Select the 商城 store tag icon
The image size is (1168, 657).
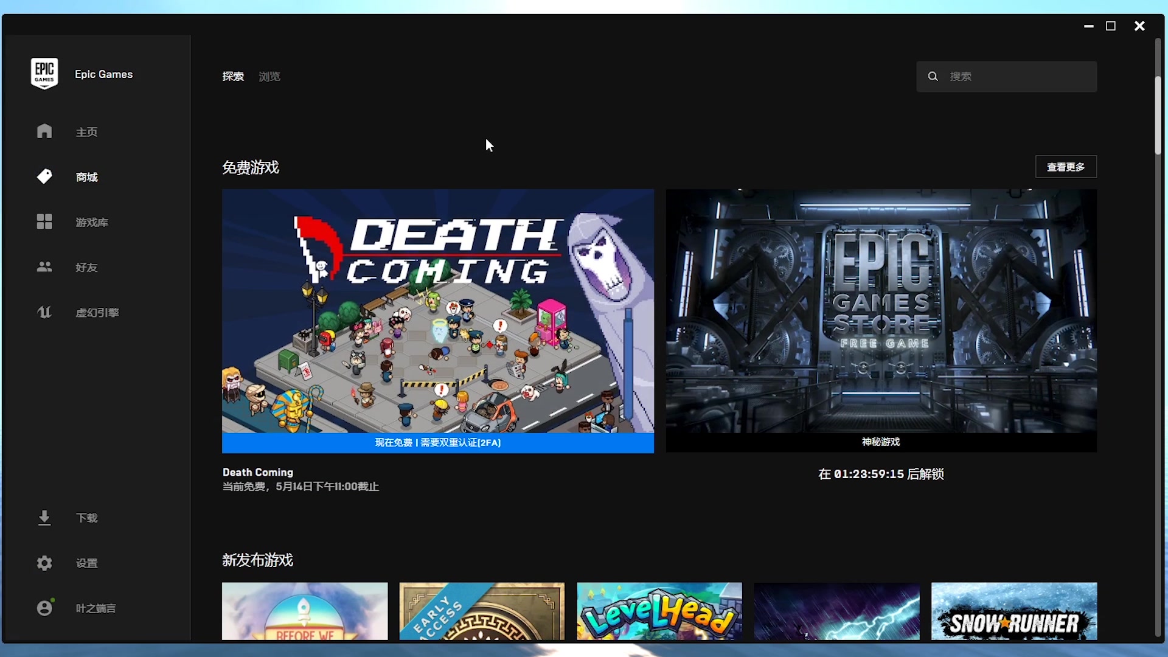[x=44, y=176]
